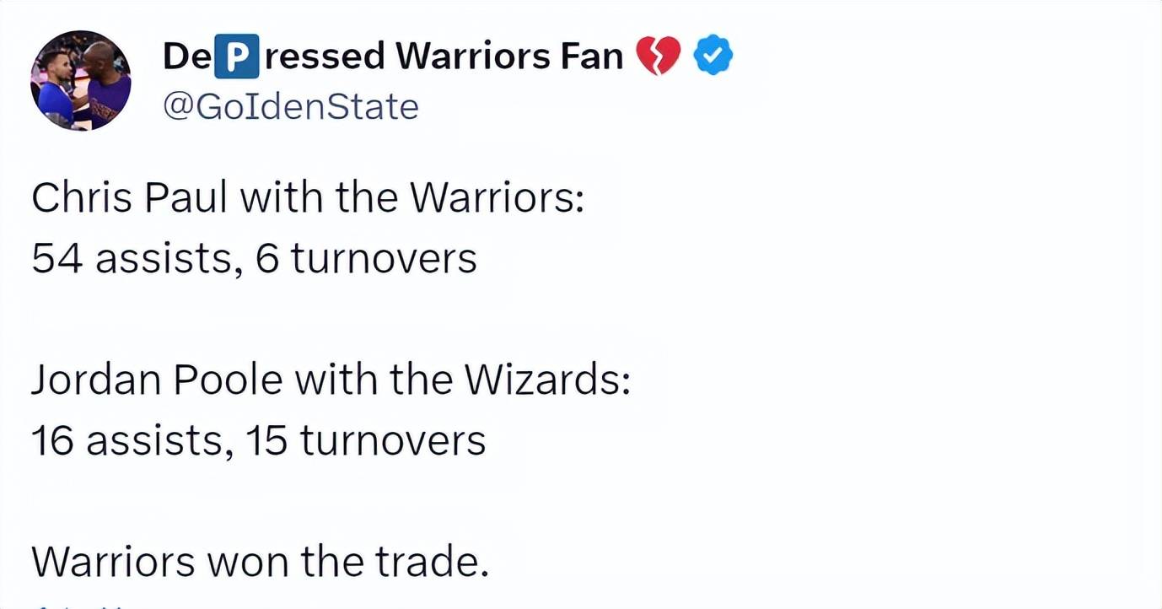The height and width of the screenshot is (609, 1162).
Task: Click the broken heart emoji in name
Action: click(658, 57)
